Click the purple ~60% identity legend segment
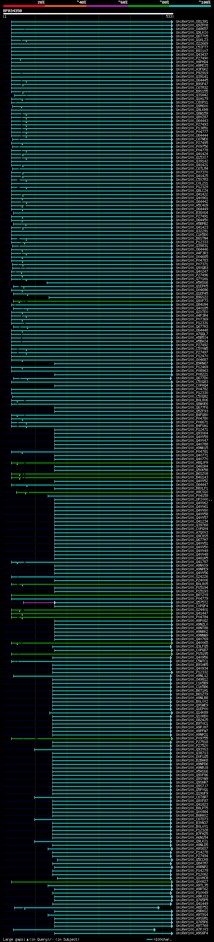 click(x=107, y=6)
